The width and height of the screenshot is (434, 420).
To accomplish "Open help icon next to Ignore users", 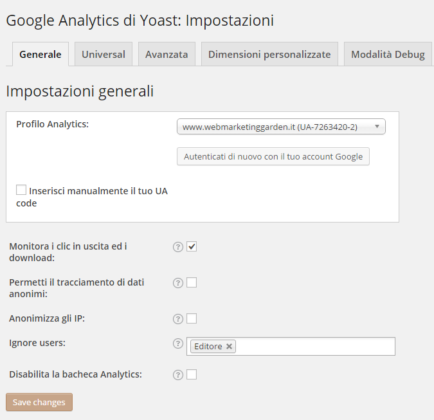I will [x=178, y=343].
